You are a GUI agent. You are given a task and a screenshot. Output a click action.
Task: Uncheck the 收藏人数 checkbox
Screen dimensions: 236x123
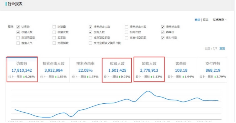(x=18, y=32)
